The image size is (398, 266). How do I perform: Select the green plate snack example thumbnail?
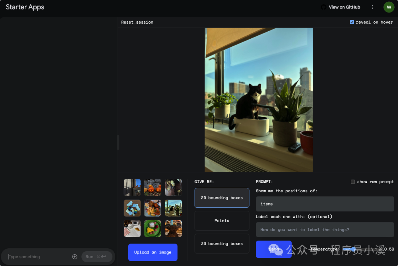coord(152,228)
